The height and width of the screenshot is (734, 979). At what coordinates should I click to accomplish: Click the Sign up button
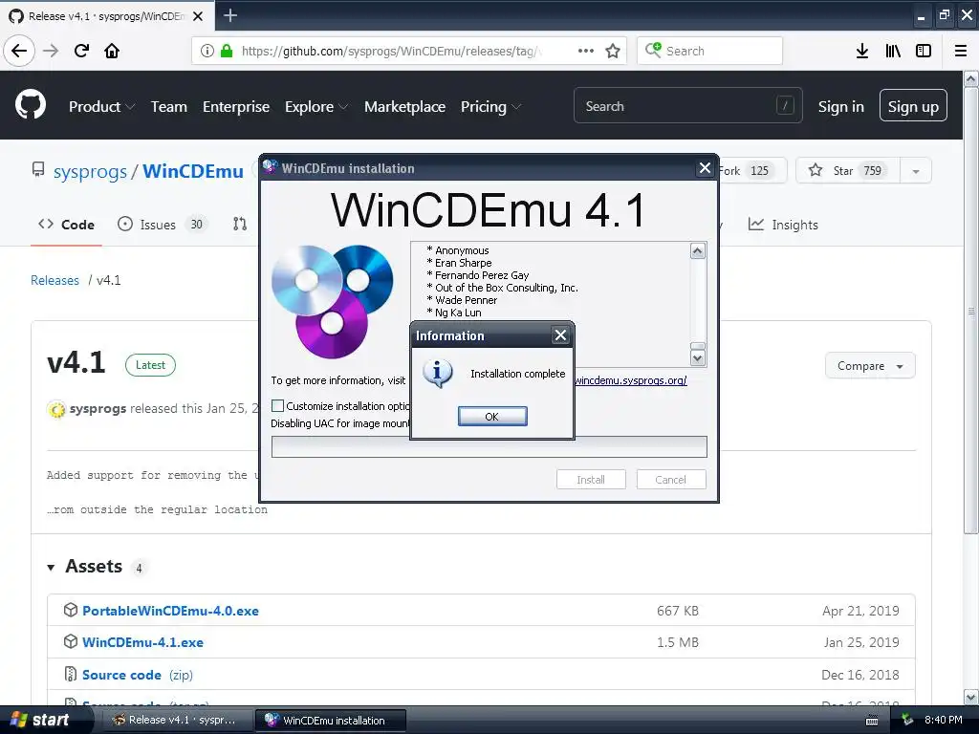(913, 105)
